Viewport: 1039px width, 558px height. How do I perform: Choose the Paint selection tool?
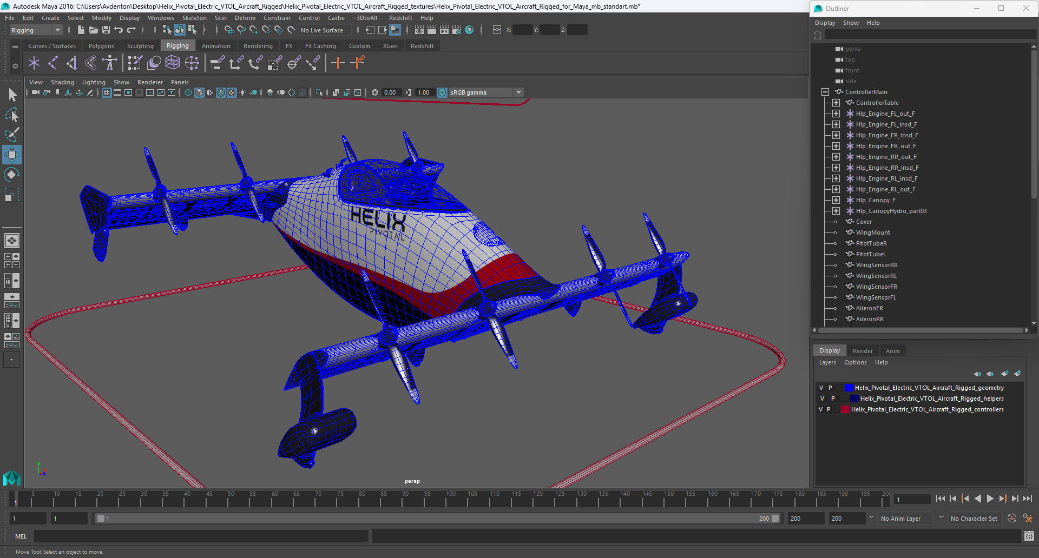click(x=12, y=135)
